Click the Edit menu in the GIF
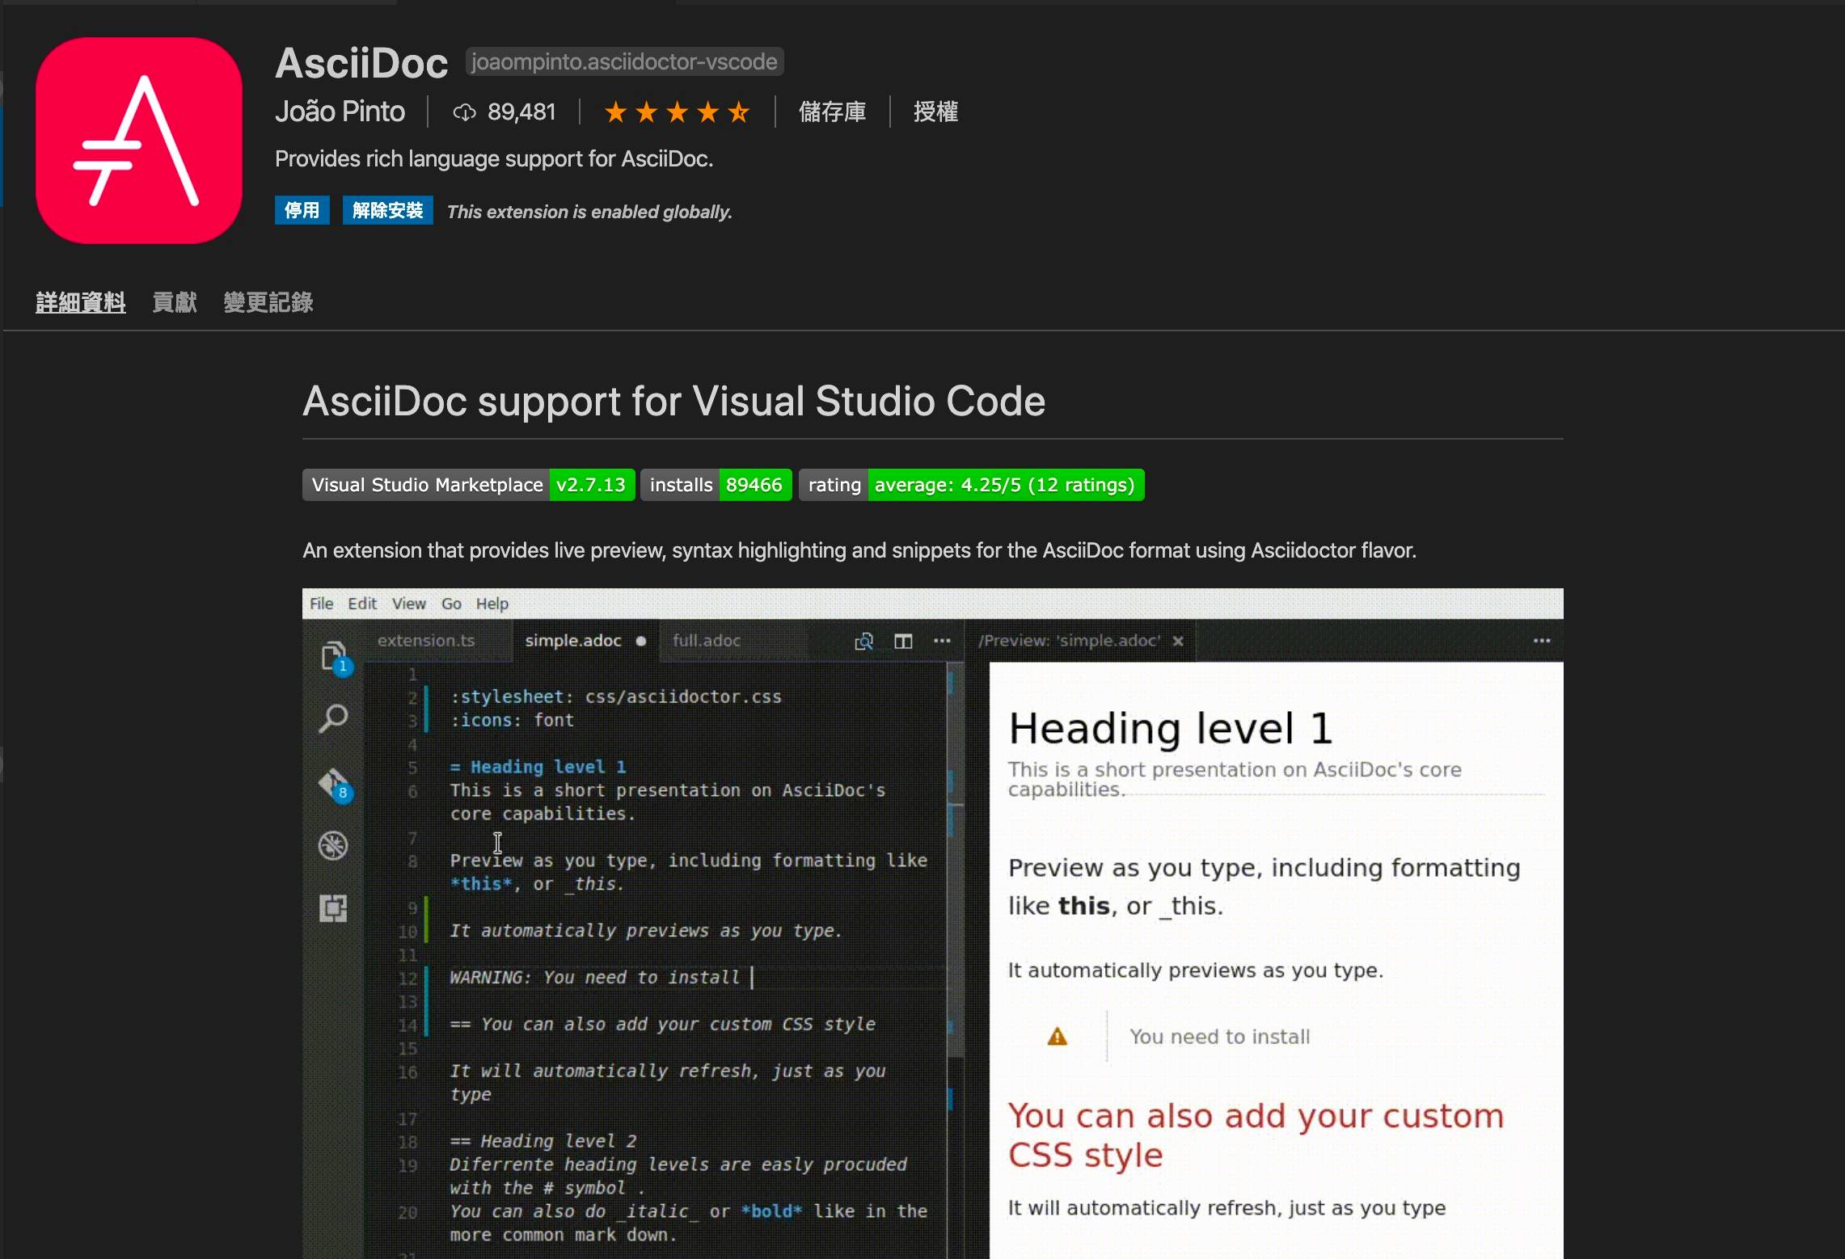Screen dimensions: 1845x1259 click(362, 604)
